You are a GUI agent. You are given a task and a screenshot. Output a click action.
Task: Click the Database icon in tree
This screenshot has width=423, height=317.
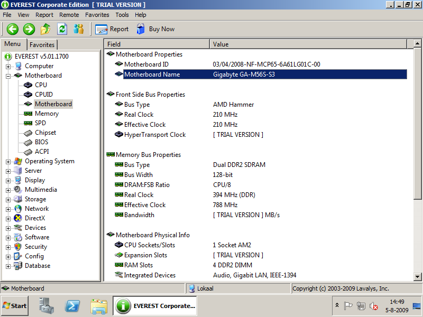coord(18,266)
